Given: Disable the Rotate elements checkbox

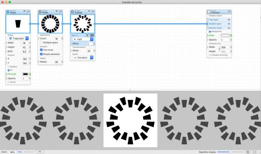Looking at the screenshot, I should (41, 54).
